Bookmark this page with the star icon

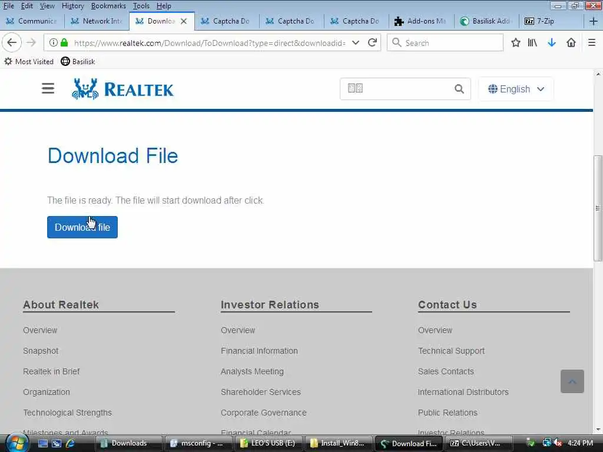coord(516,42)
